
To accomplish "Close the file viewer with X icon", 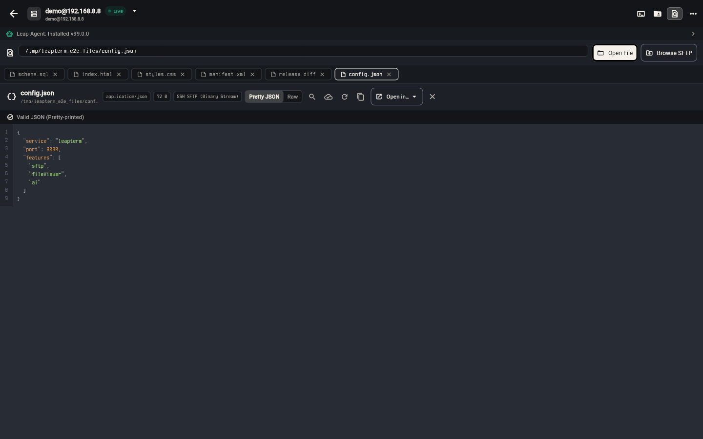I will 433,97.
